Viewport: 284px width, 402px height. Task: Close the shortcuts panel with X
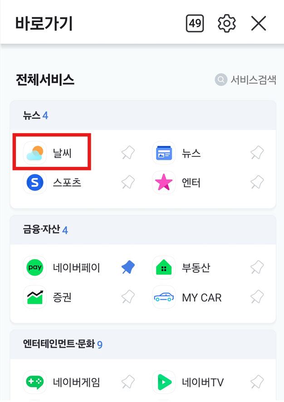pos(258,23)
